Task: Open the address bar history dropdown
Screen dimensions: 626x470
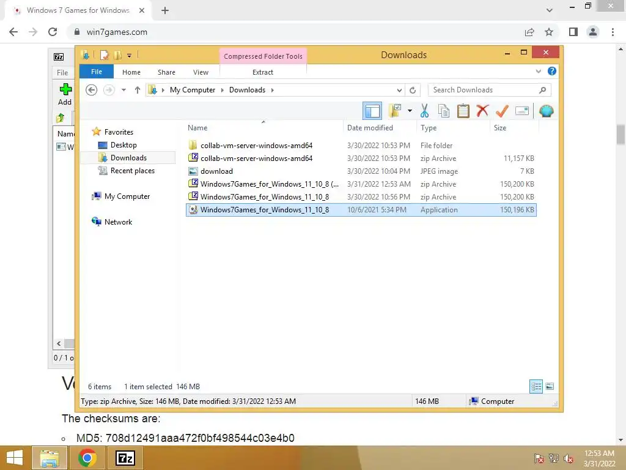Action: click(399, 90)
